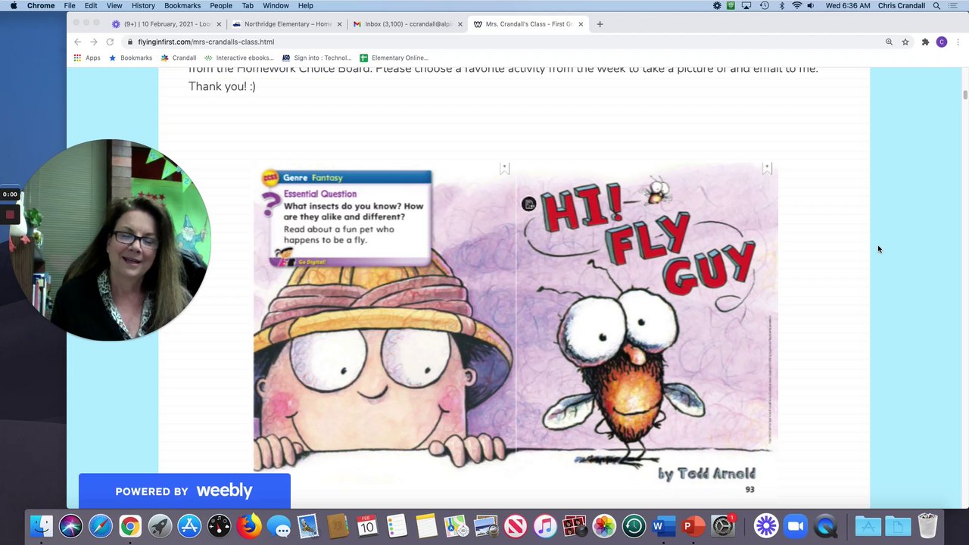This screenshot has height=545, width=969.
Task: Open Time Machine menu bar icon
Action: coord(764,5)
